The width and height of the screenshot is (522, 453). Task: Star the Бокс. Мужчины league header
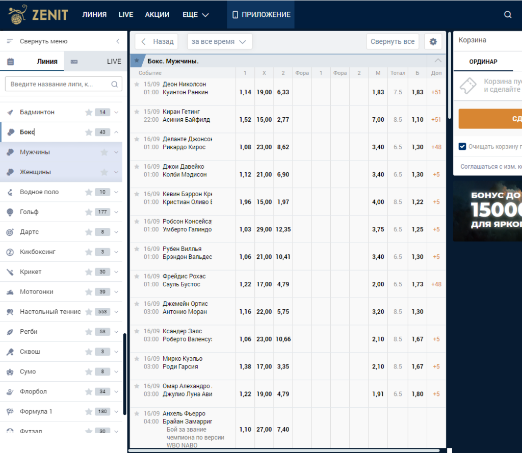137,61
